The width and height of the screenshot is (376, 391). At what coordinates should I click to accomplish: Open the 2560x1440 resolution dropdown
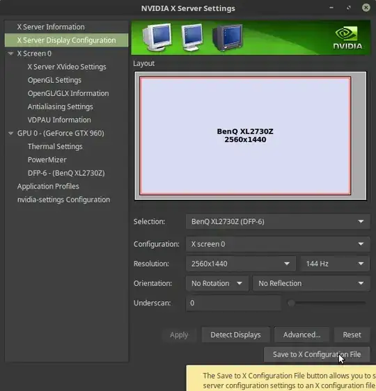[x=241, y=264]
